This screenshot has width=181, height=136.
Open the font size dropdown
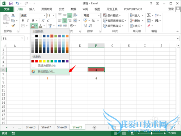click(x=54, y=16)
